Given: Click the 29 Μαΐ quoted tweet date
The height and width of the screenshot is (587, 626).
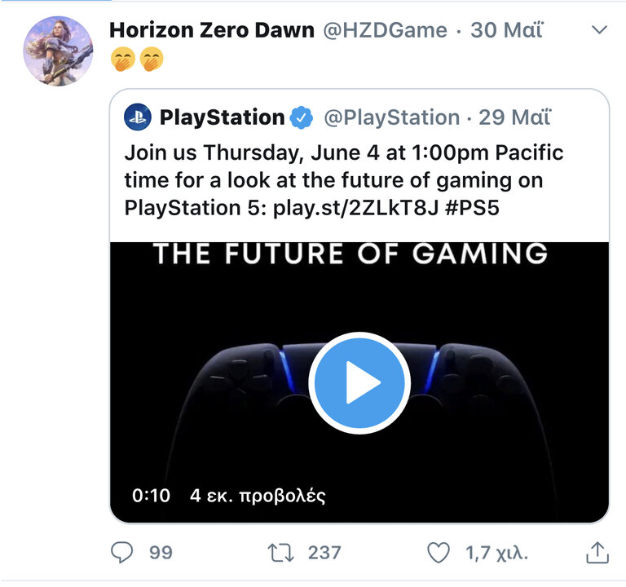Looking at the screenshot, I should pos(514,117).
